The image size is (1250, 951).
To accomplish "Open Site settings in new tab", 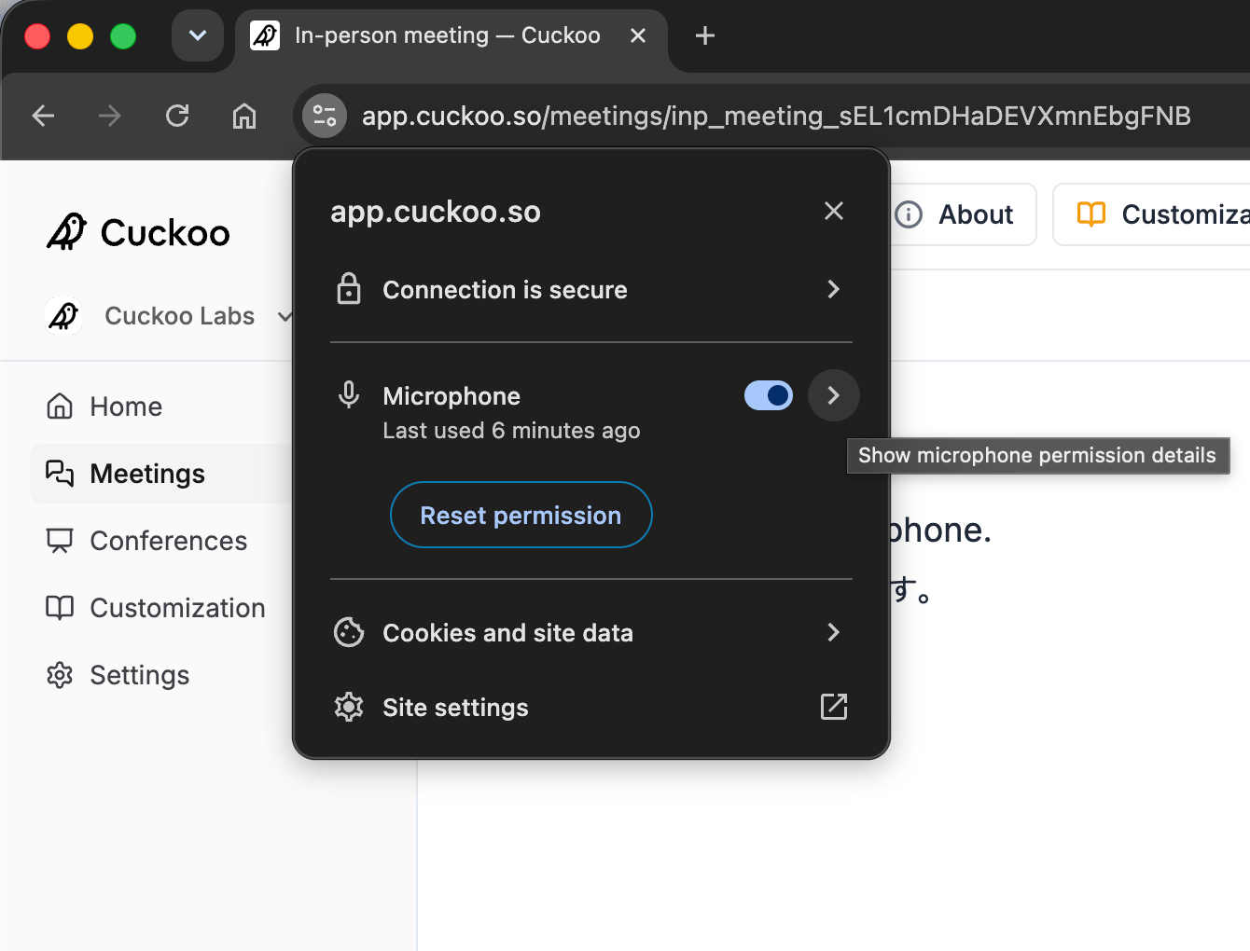I will coord(591,708).
